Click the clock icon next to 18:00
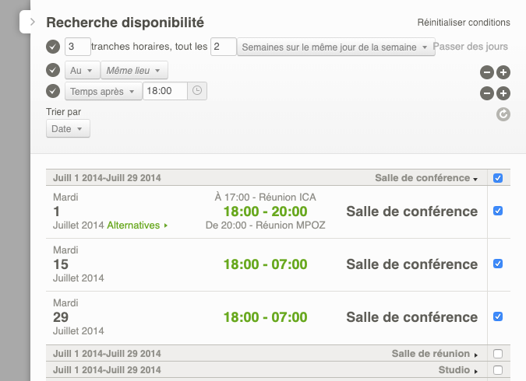 [197, 91]
